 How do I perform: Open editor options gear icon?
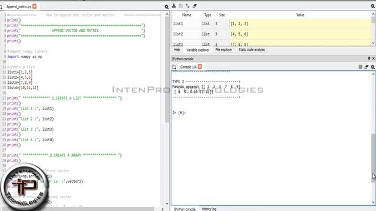[166, 6]
